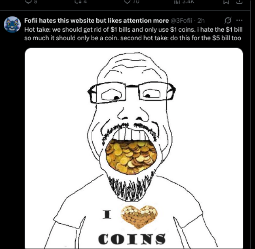Open Grok explain icon on Fofii's tweet
The height and width of the screenshot is (249, 255).
click(x=228, y=21)
